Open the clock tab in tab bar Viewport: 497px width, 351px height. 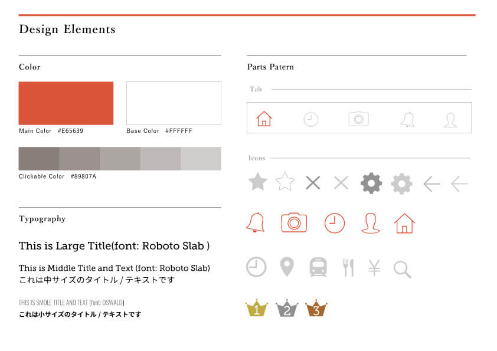coord(310,119)
